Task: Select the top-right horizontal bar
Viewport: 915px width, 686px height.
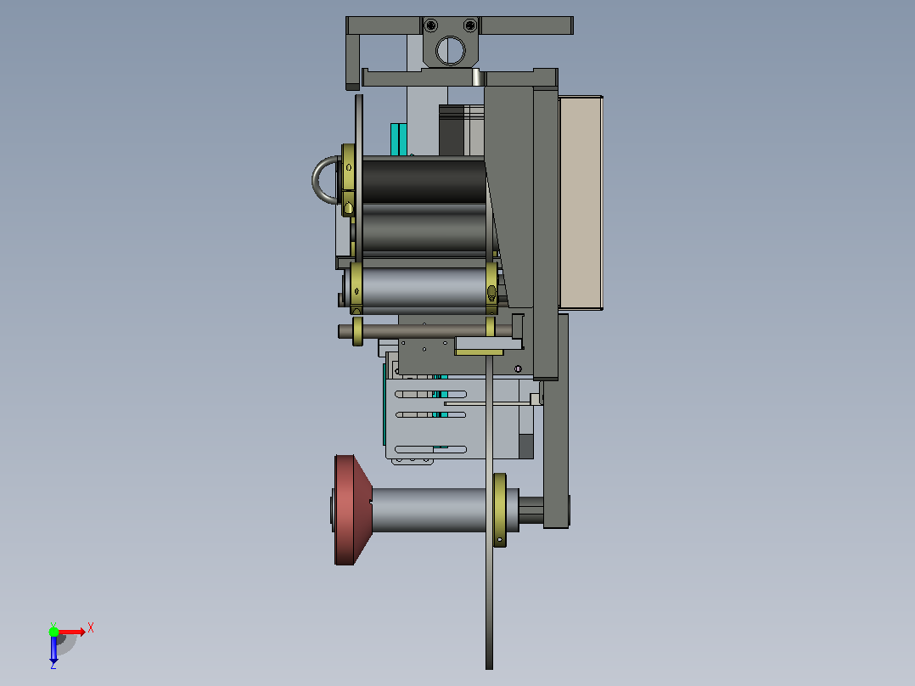Action: (x=525, y=25)
